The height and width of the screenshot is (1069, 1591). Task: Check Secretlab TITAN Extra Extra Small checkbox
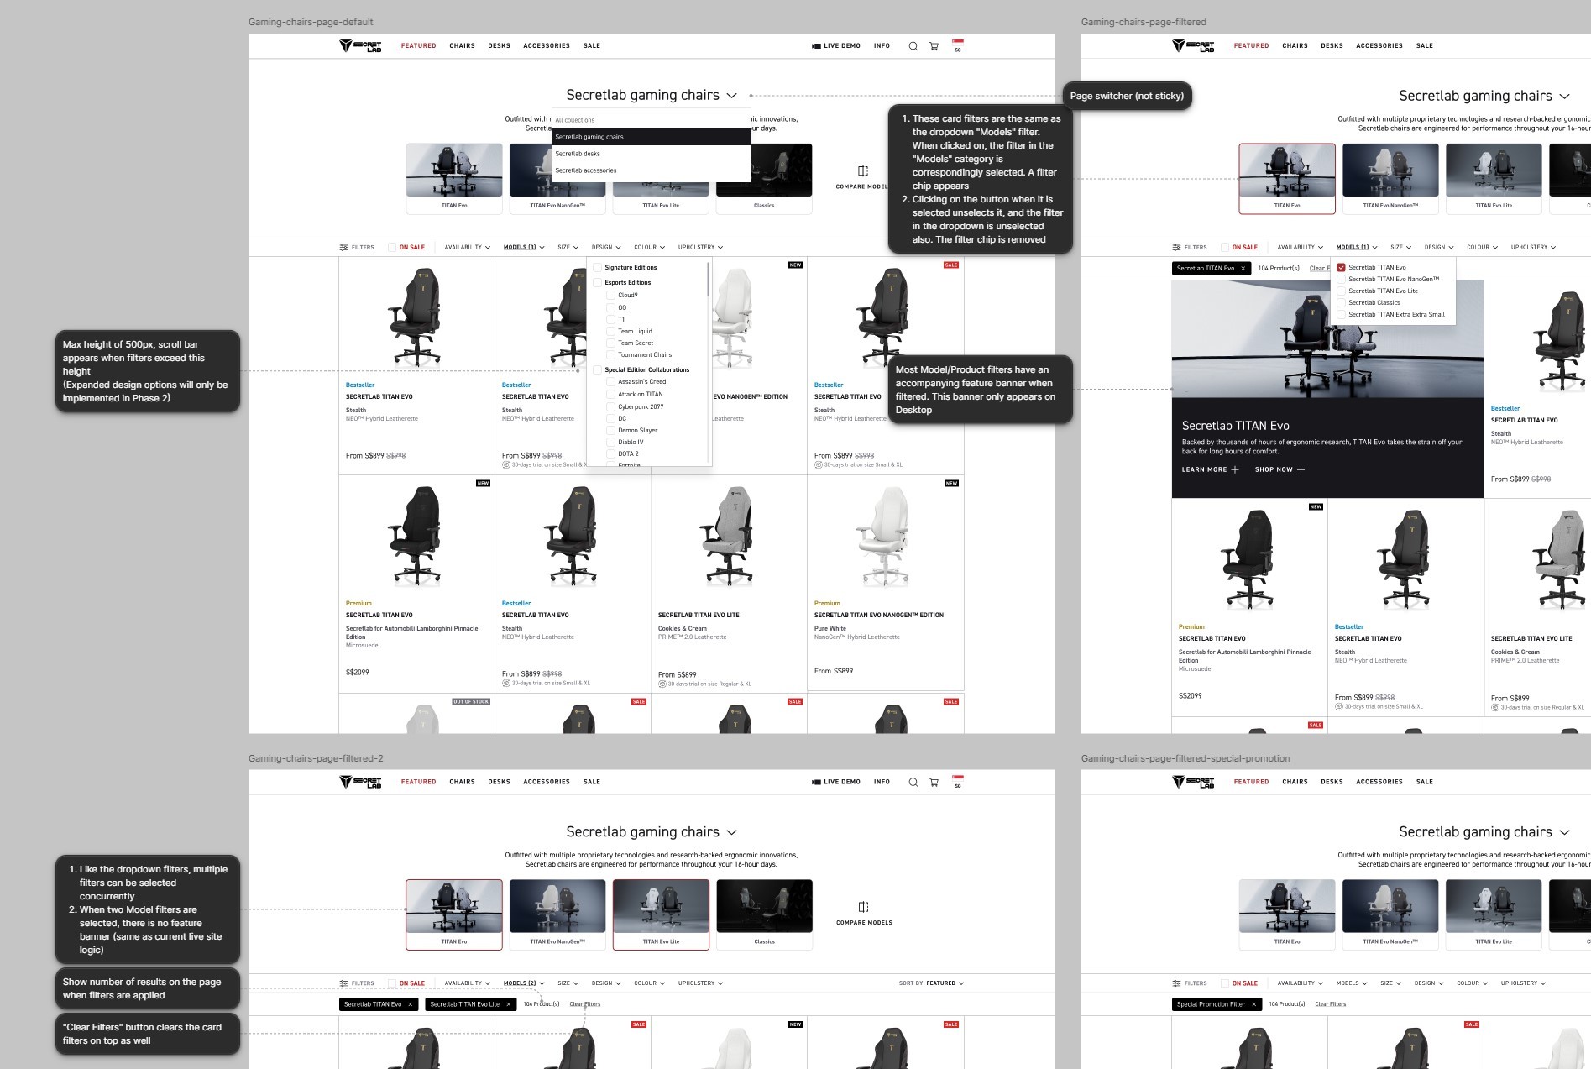(1342, 315)
